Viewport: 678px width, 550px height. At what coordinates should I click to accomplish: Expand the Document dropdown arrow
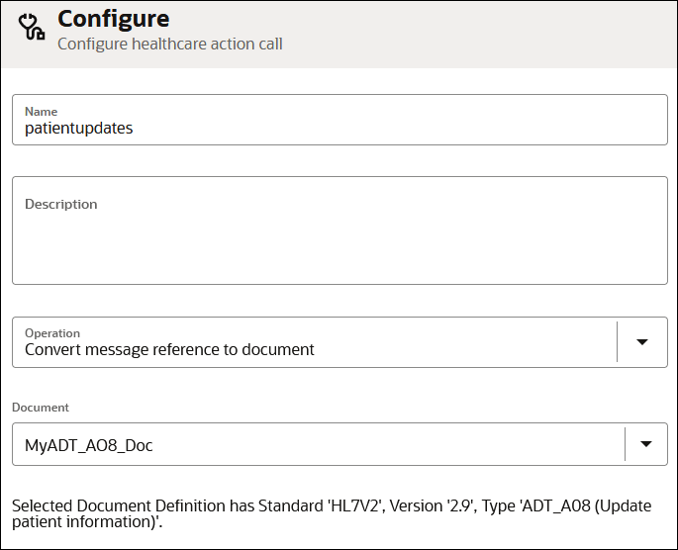(645, 444)
